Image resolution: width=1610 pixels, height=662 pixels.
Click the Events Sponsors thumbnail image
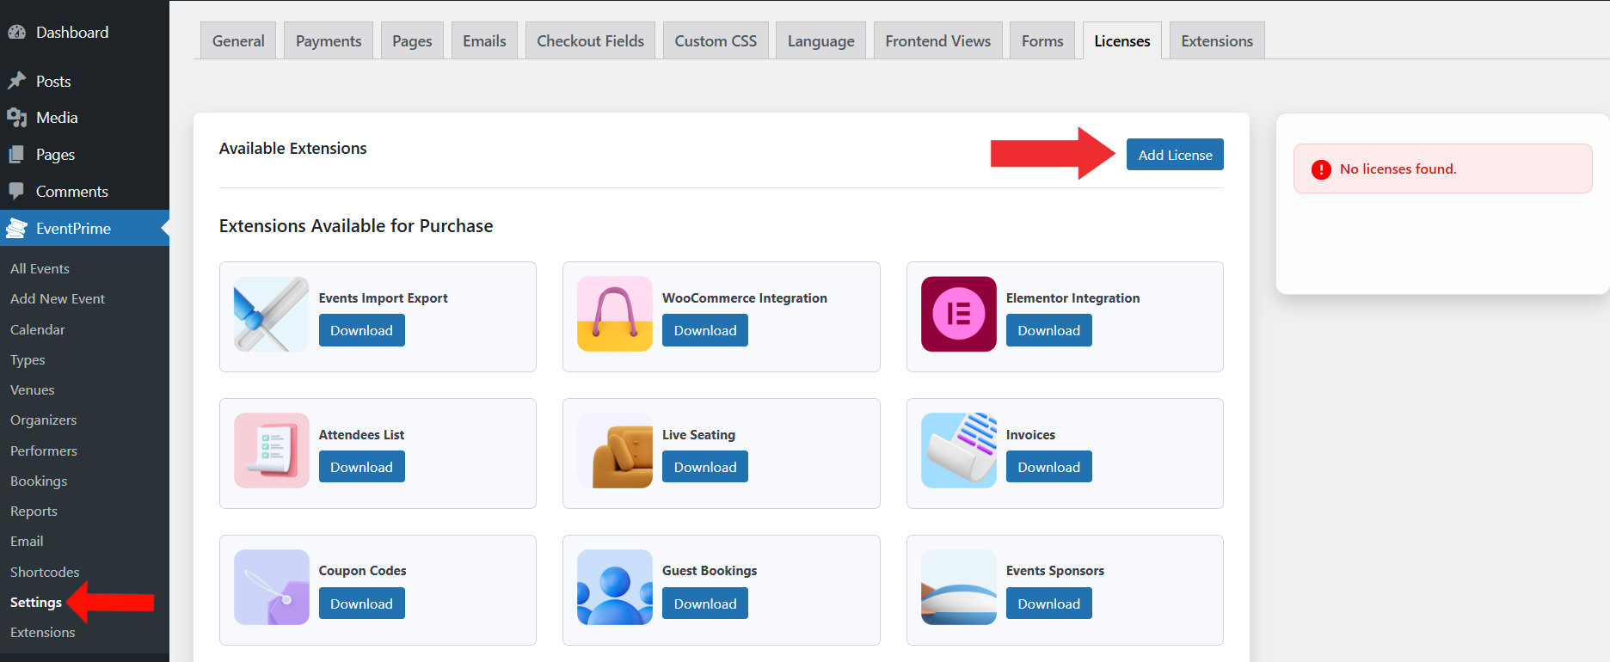958,587
